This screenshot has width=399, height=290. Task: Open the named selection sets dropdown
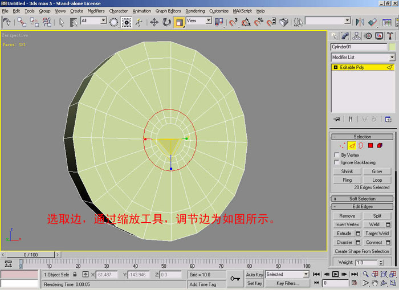(328, 21)
